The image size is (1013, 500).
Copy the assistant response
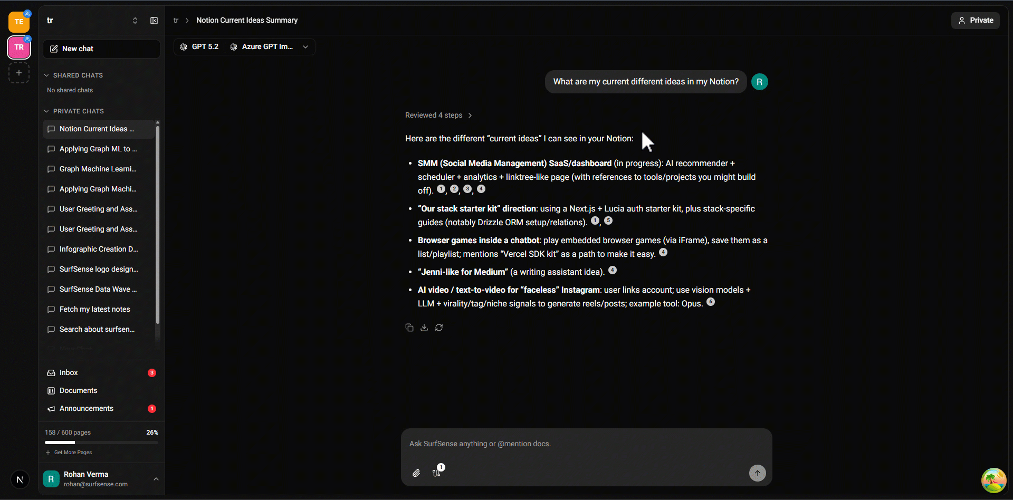(x=409, y=328)
